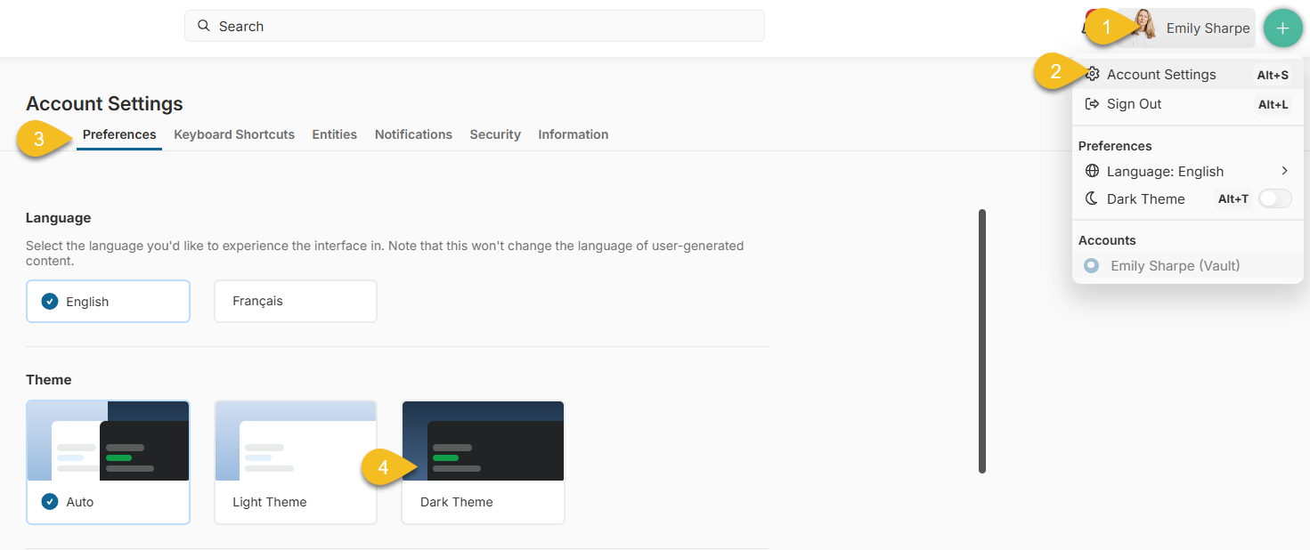Open the Notifications tab
This screenshot has height=550, width=1310.
[413, 134]
